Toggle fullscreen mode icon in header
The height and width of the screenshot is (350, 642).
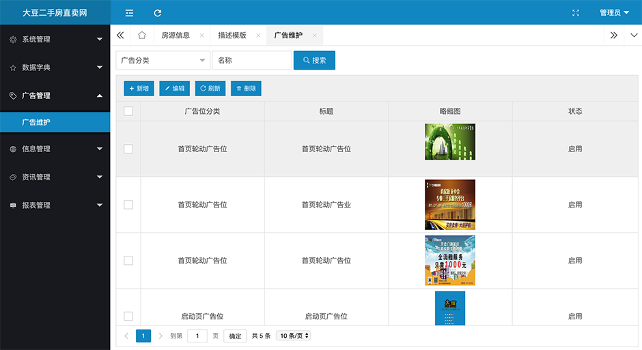(575, 13)
